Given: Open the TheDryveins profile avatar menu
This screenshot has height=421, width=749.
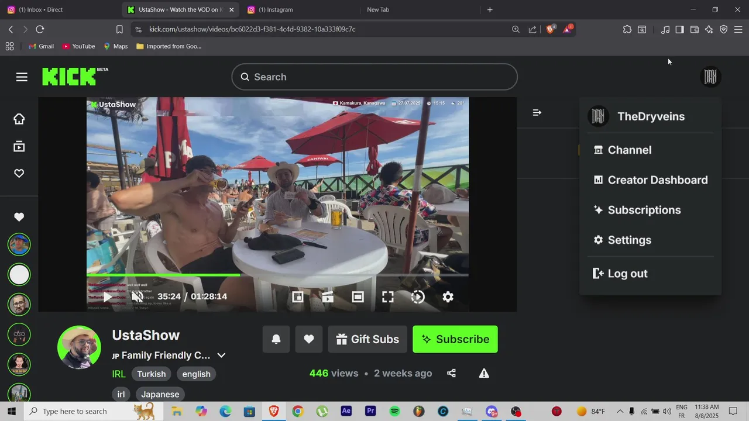Looking at the screenshot, I should pos(710,77).
